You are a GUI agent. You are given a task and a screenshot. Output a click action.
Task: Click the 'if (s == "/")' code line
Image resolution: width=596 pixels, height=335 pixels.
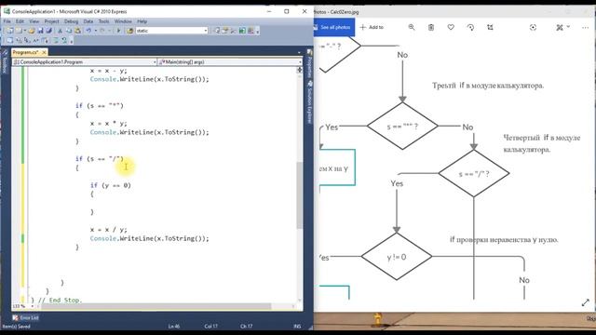100,158
